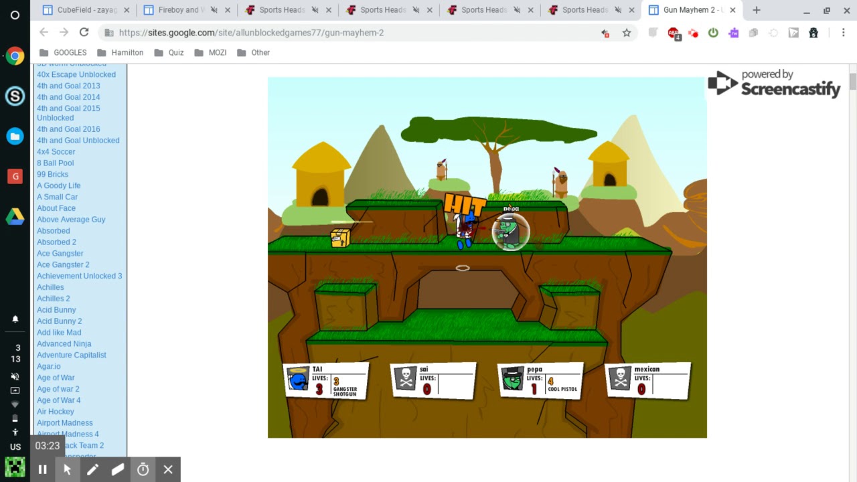
Task: Close the CubeField tab
Action: [127, 10]
